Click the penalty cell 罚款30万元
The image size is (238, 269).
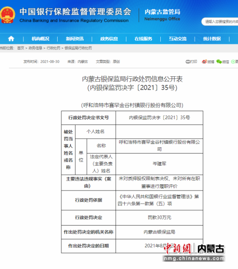(x=159, y=218)
